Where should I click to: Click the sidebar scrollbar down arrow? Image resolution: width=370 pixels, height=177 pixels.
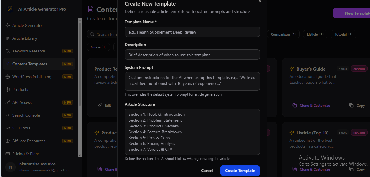[80, 155]
